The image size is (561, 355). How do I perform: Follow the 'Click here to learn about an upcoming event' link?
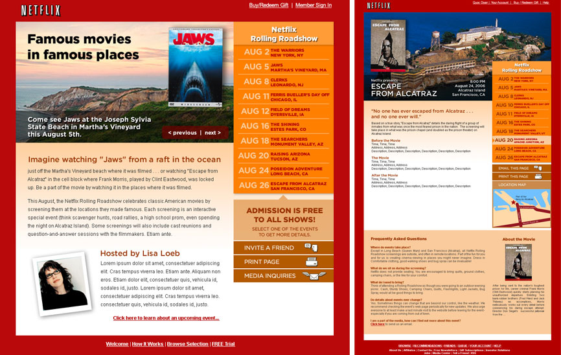[x=166, y=318]
